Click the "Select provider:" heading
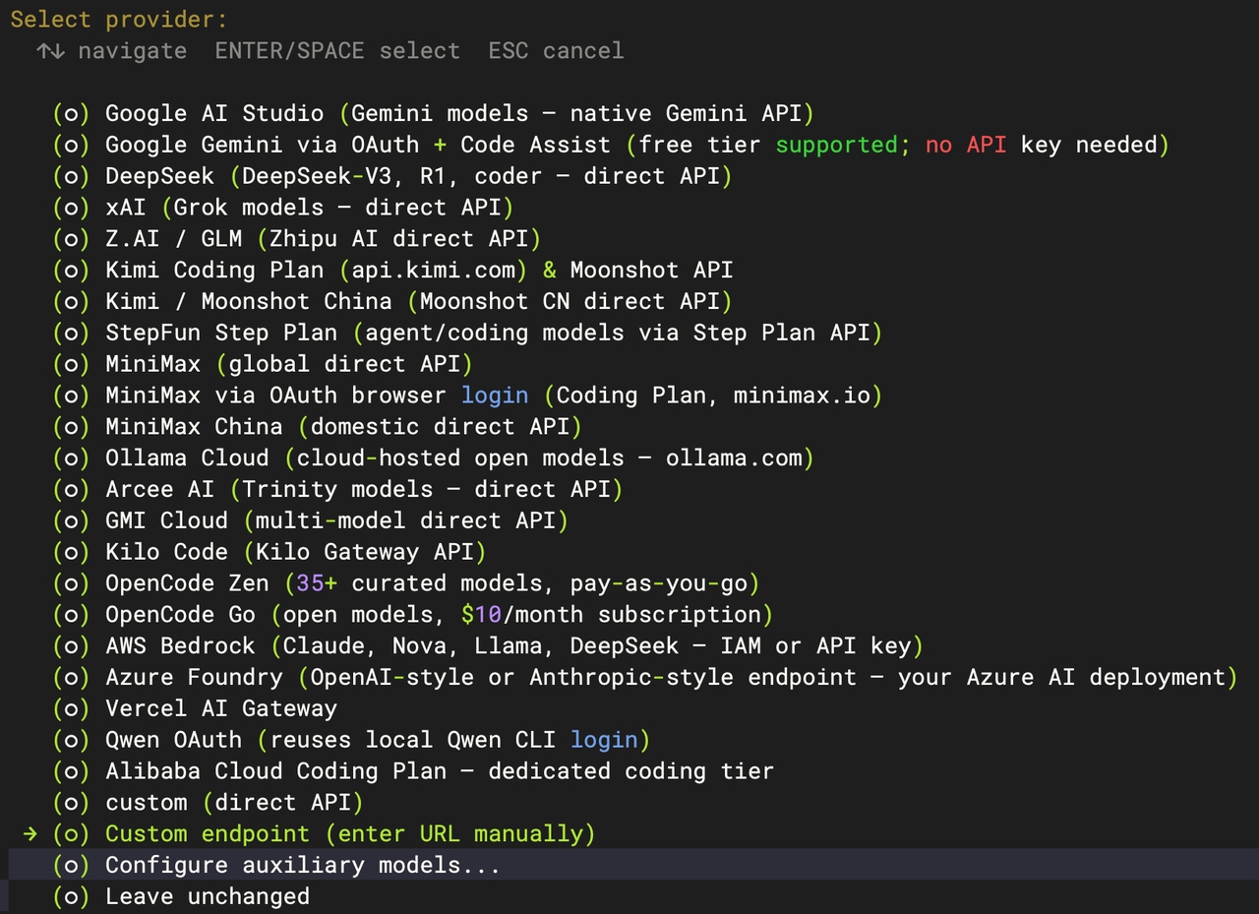The height and width of the screenshot is (914, 1259). tap(118, 20)
